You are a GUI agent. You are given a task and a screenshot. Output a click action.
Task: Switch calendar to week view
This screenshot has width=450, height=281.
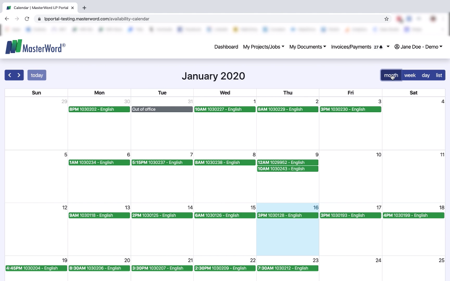[410, 75]
